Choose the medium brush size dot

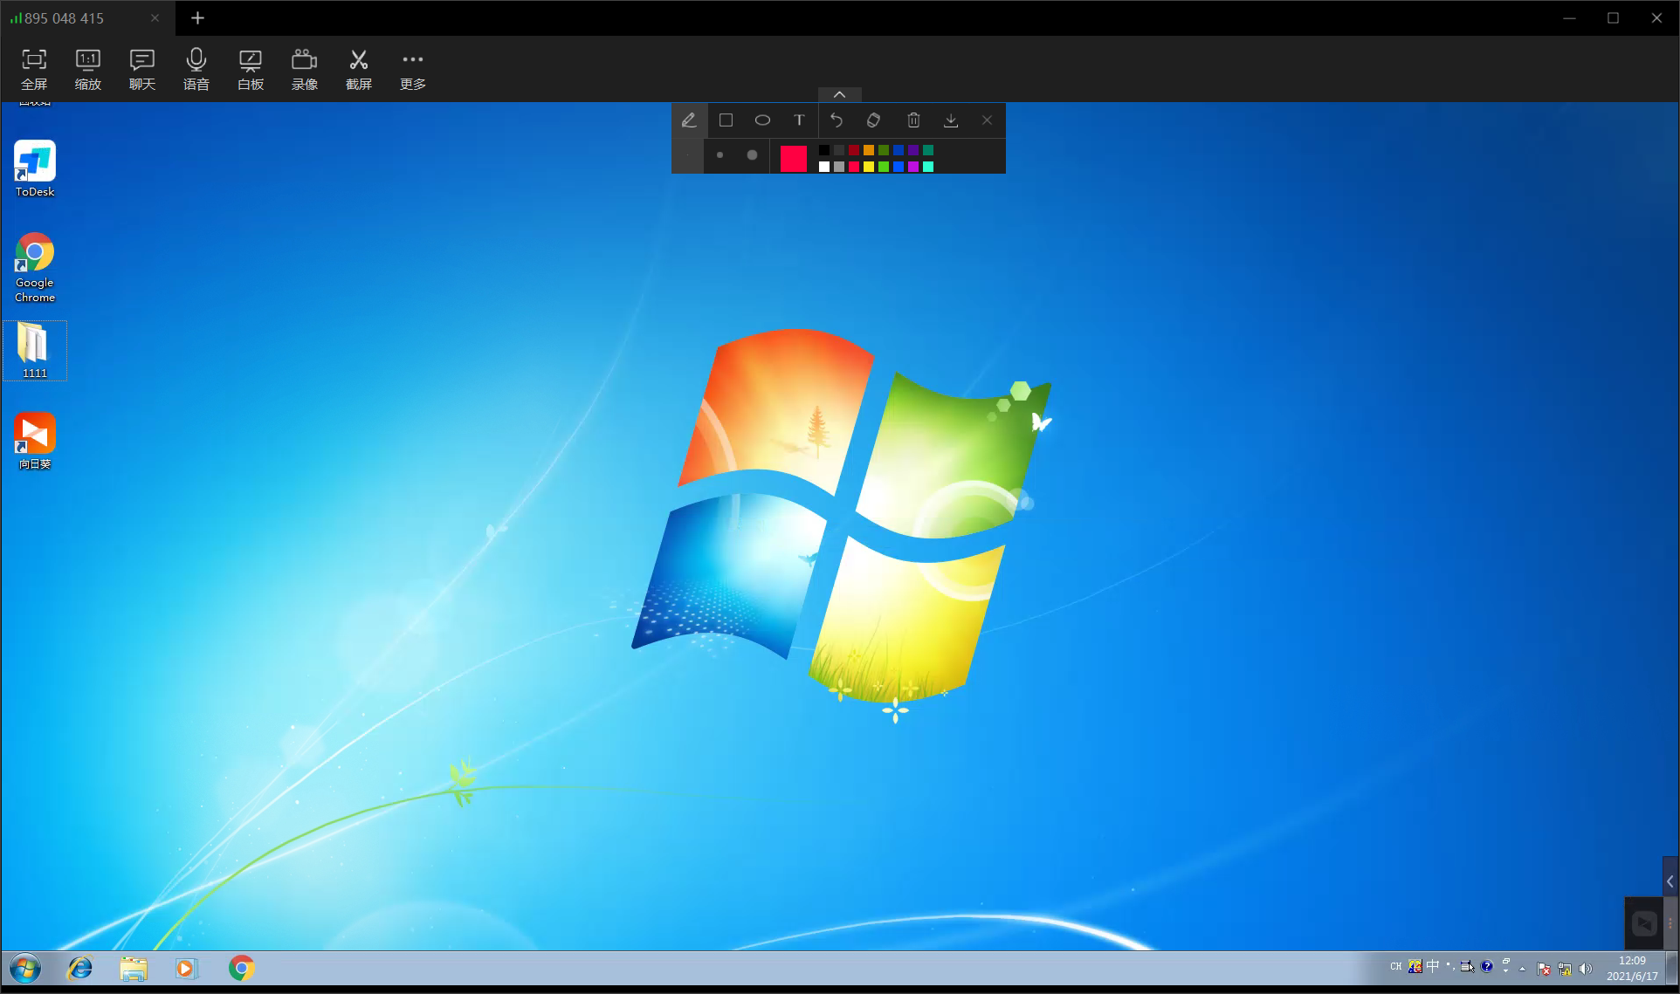[x=720, y=155]
